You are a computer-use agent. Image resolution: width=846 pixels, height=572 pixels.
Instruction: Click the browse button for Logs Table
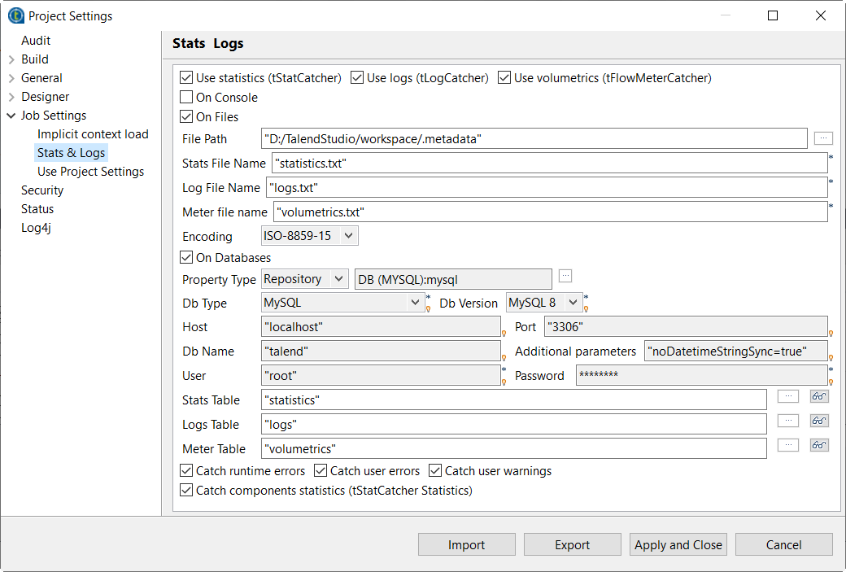click(787, 421)
